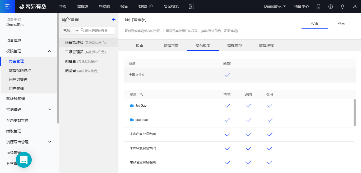Toggle add permission for all folders row
The width and height of the screenshot is (361, 173).
coord(227,75)
